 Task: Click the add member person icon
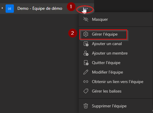coord(86,53)
